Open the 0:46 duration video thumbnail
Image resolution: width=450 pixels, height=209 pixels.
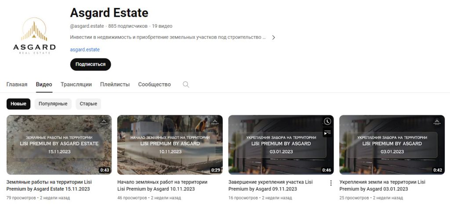(281, 145)
